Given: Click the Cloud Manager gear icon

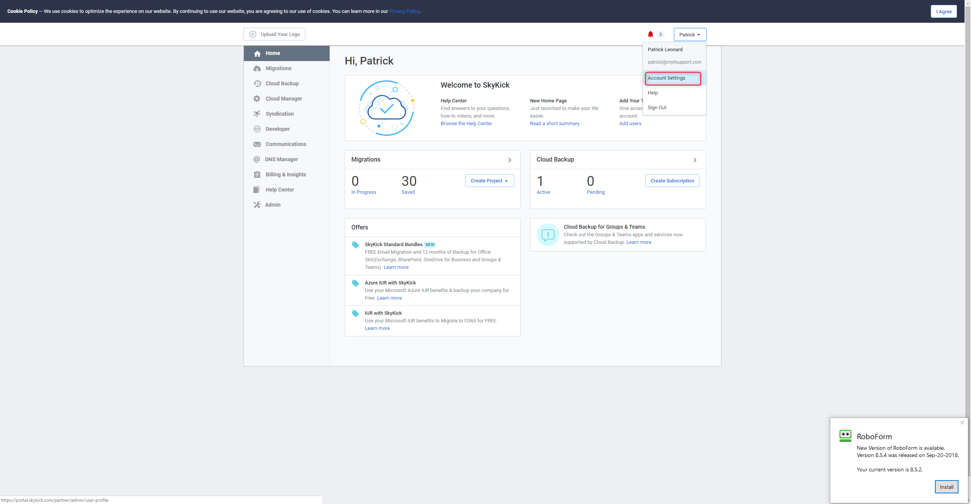Looking at the screenshot, I should click(x=257, y=99).
